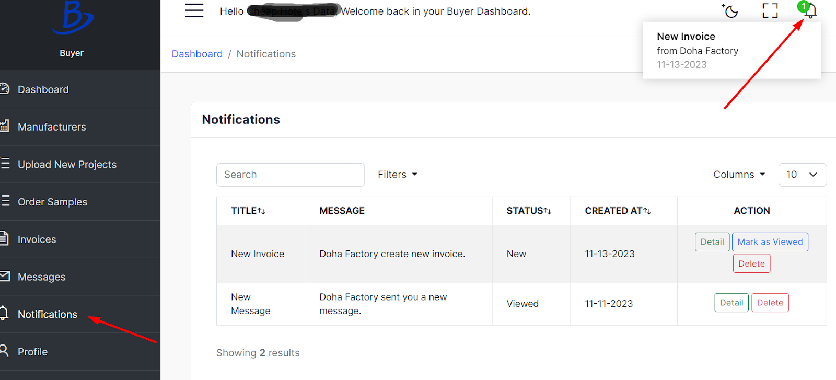View Detail of the New Invoice row
The height and width of the screenshot is (380, 836).
point(712,242)
